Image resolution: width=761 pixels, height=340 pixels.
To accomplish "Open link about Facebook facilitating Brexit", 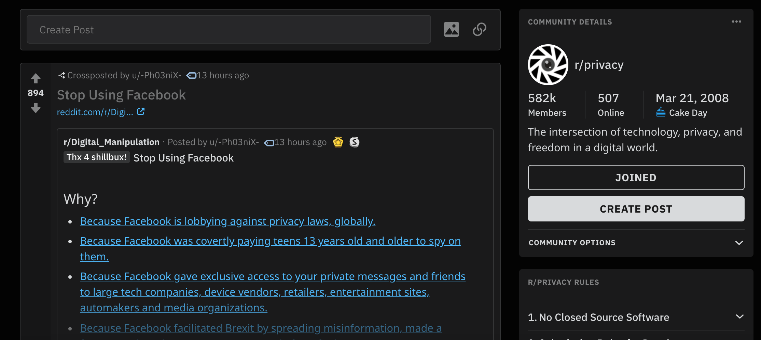I will point(261,328).
